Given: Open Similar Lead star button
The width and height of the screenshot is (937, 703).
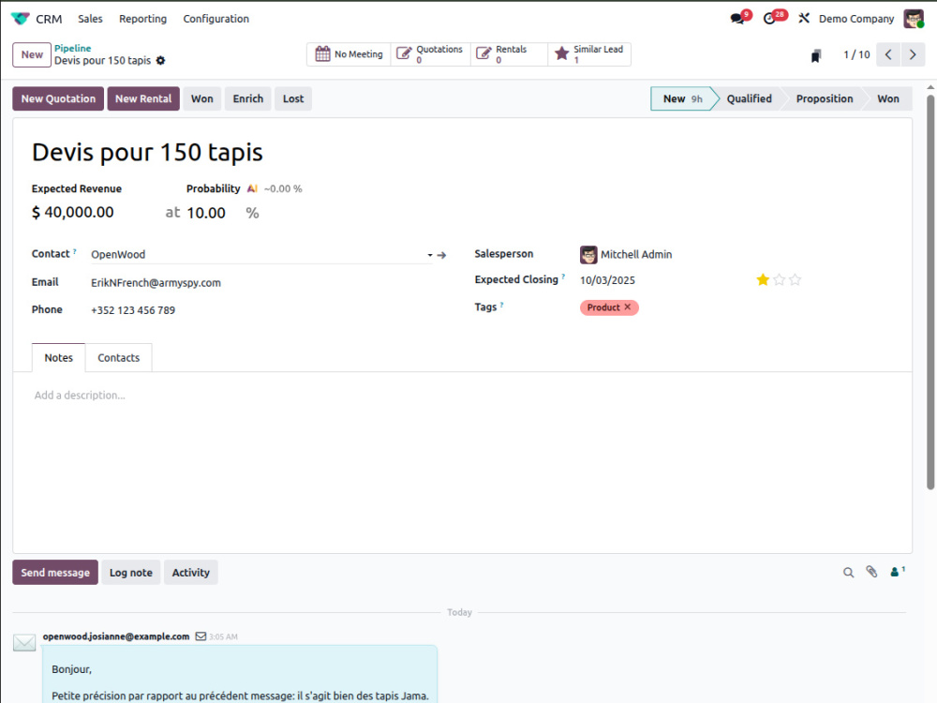Looking at the screenshot, I should coord(589,53).
